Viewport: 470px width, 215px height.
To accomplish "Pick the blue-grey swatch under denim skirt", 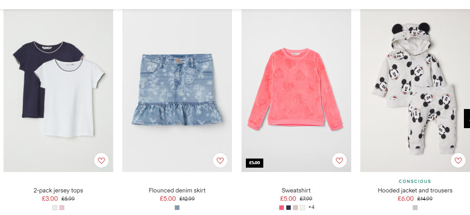I will click(x=177, y=208).
